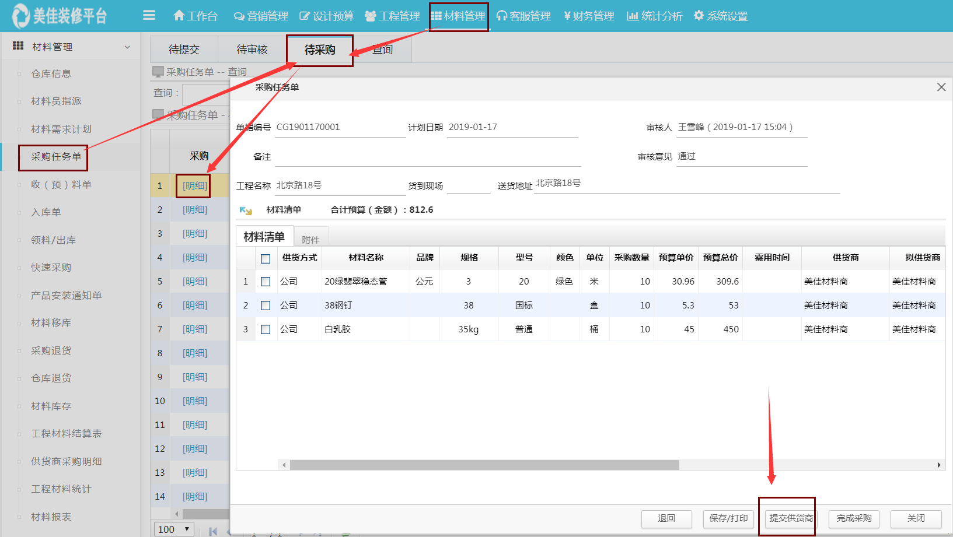953x537 pixels.
Task: Switch to the 附件 tab
Action: pos(310,240)
